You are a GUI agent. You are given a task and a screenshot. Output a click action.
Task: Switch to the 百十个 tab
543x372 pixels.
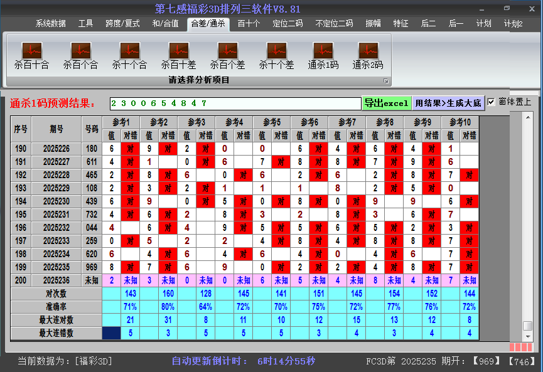[249, 24]
